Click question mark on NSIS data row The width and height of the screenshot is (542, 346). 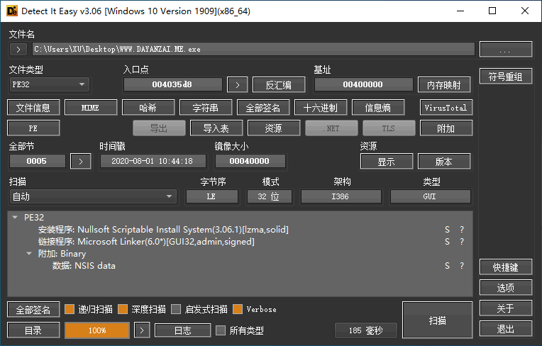pos(462,266)
